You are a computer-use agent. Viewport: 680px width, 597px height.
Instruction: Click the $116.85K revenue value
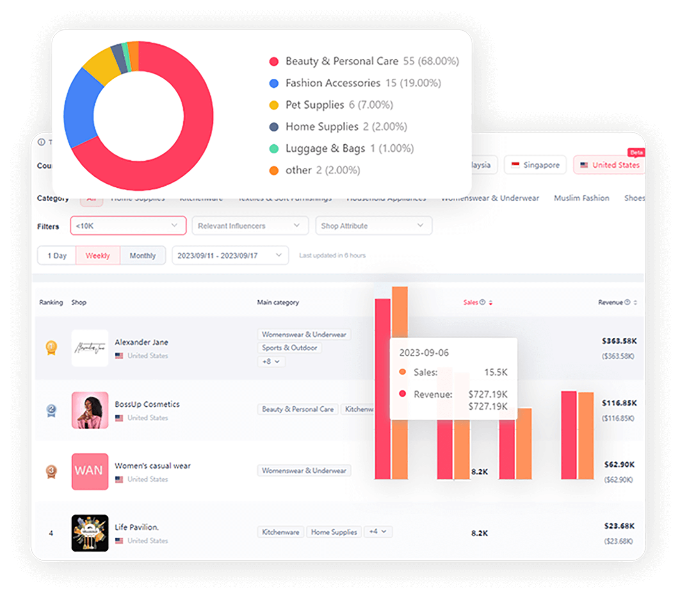point(619,403)
